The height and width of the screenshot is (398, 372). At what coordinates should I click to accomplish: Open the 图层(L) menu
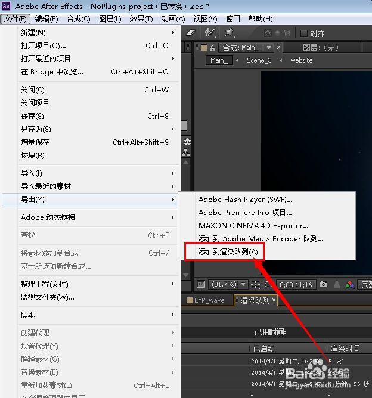[x=110, y=19]
